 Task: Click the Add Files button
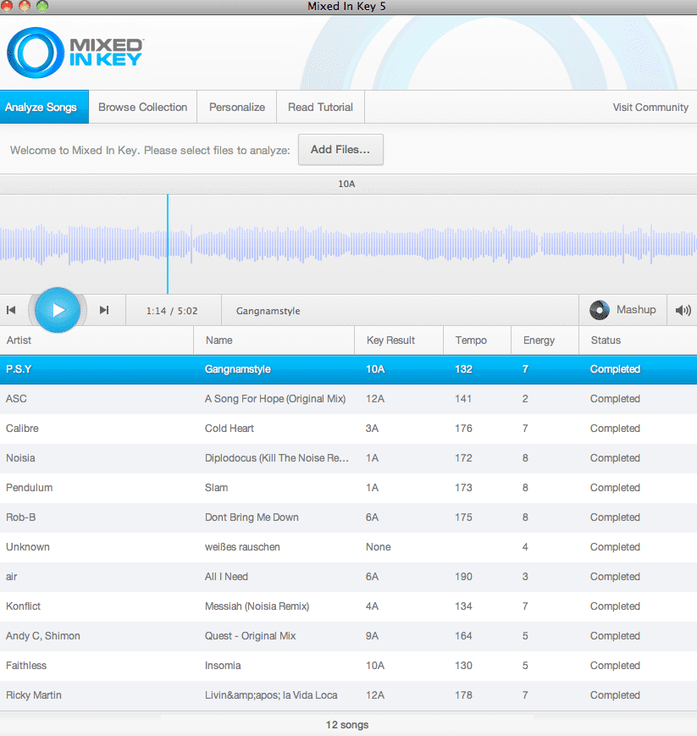(340, 150)
